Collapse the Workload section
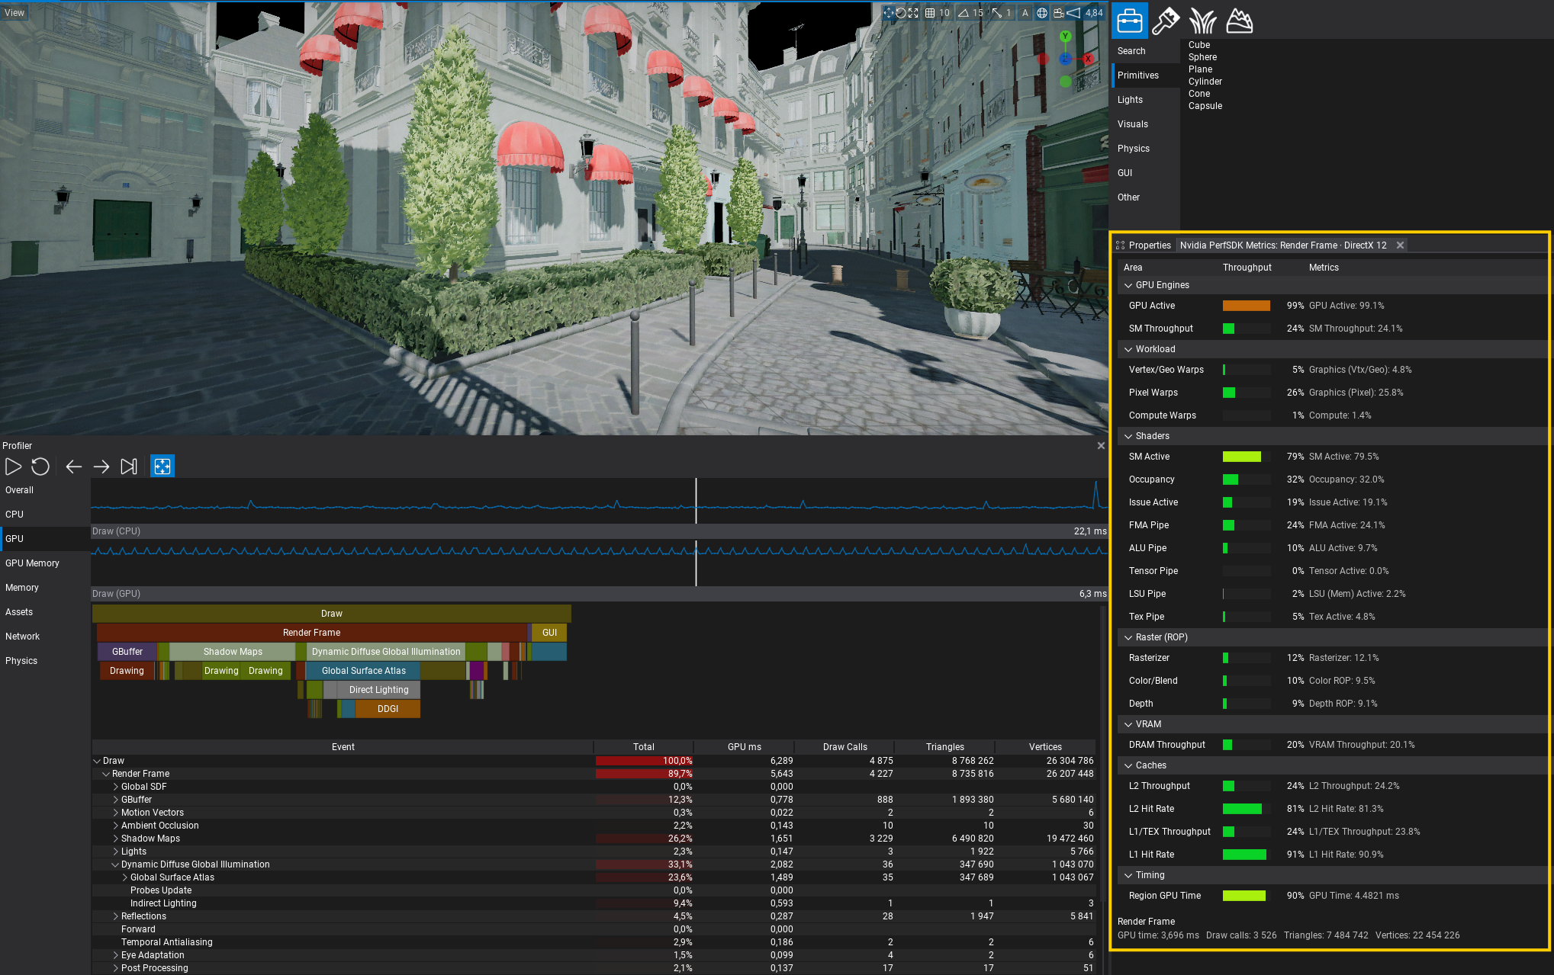 [1128, 349]
